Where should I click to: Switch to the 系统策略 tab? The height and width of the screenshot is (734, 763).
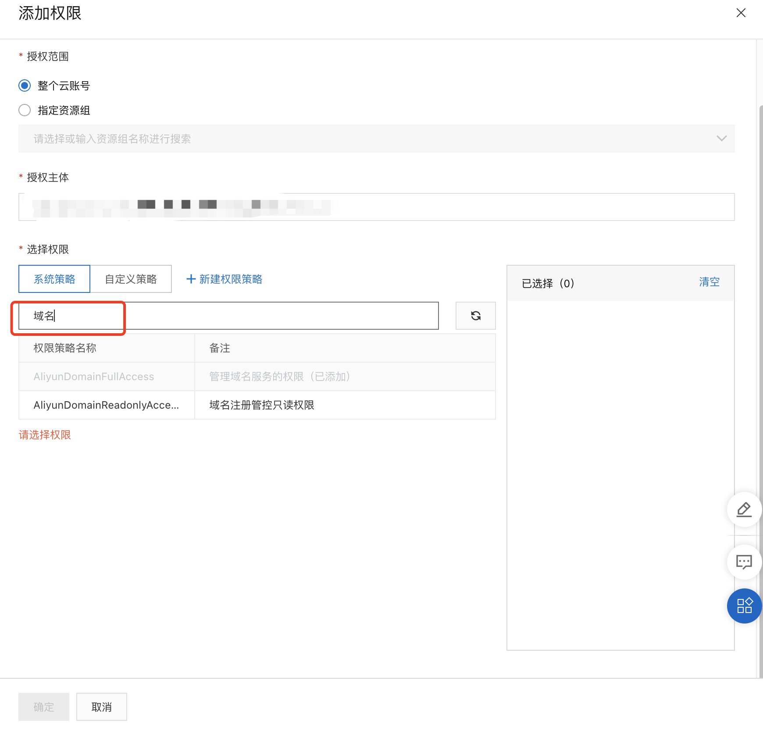(x=54, y=279)
